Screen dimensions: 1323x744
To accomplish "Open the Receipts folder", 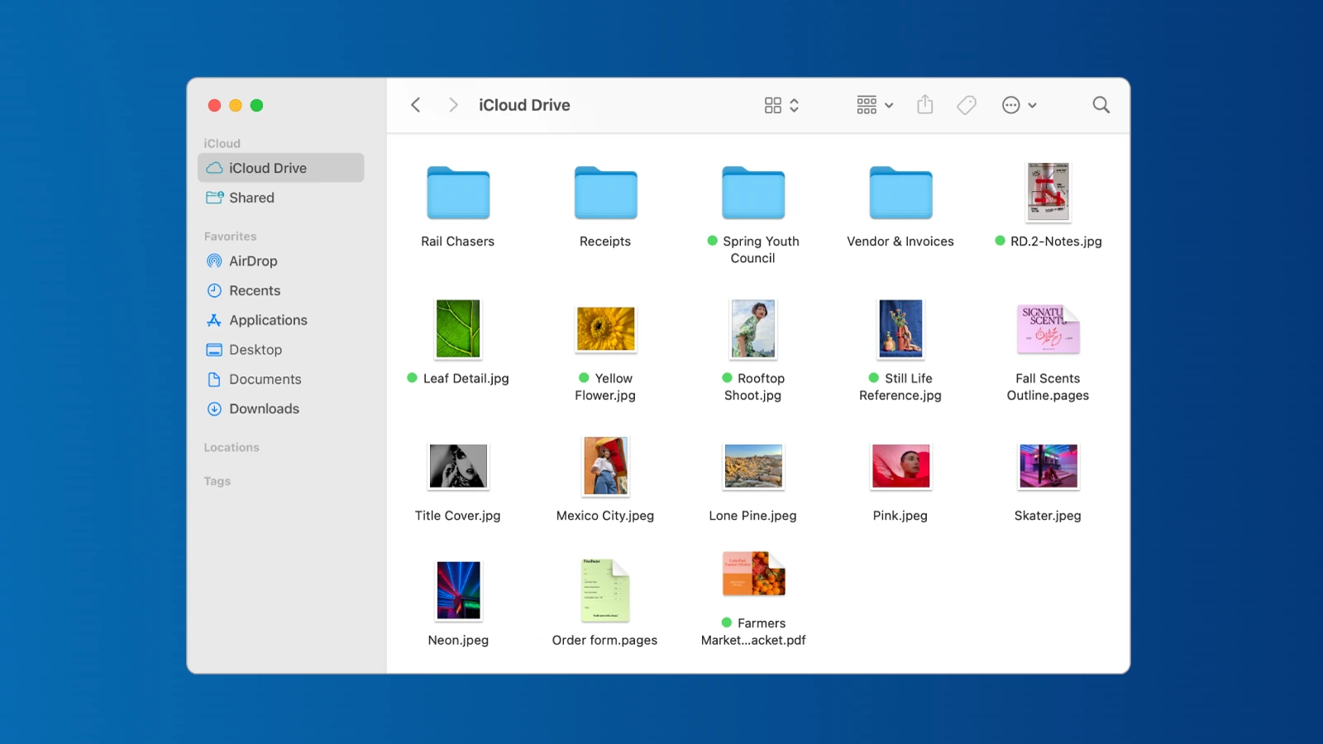I will pyautogui.click(x=605, y=193).
